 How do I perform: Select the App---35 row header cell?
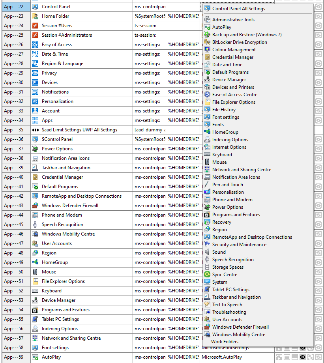point(14,130)
